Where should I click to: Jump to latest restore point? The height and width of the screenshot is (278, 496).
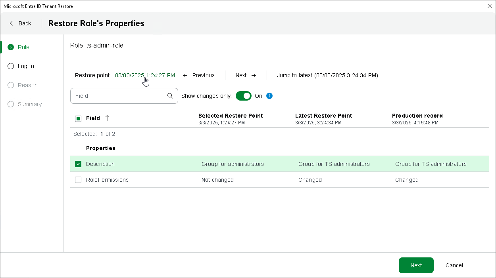pyautogui.click(x=327, y=75)
